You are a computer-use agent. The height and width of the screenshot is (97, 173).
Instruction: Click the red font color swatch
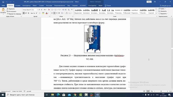47,13
